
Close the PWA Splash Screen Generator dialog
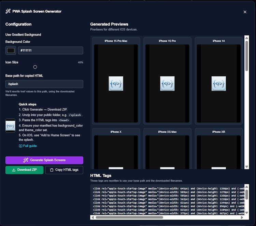[245, 12]
